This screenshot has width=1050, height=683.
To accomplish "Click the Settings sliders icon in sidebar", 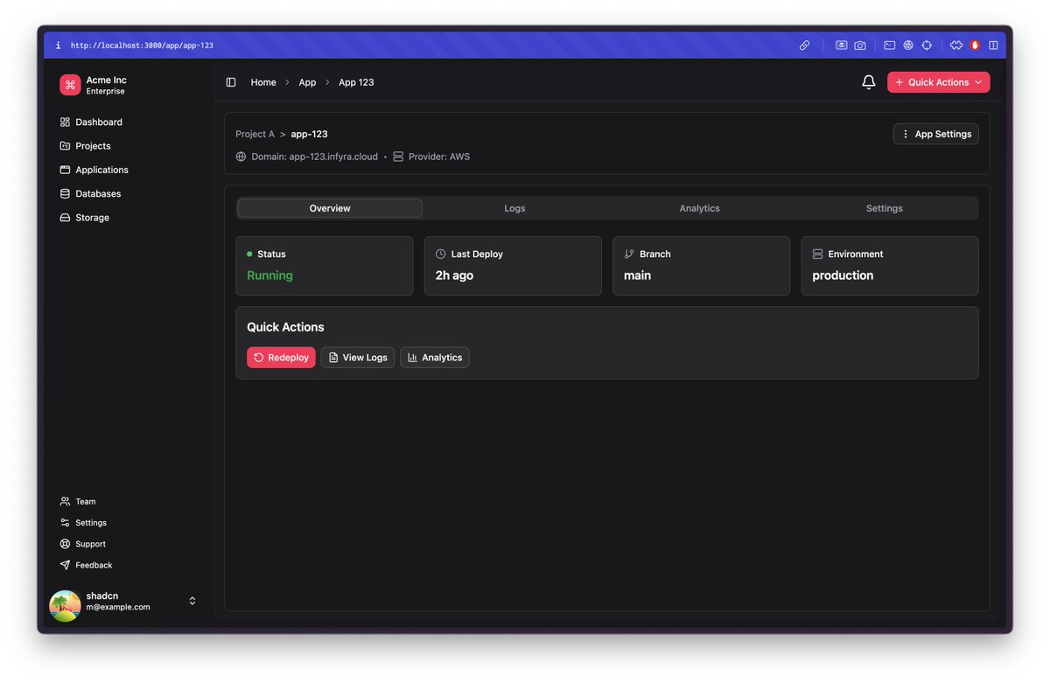I will (x=65, y=523).
